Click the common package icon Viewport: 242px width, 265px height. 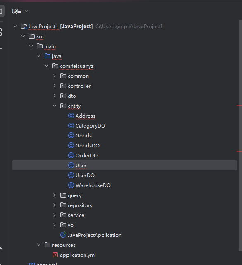pyautogui.click(x=63, y=76)
